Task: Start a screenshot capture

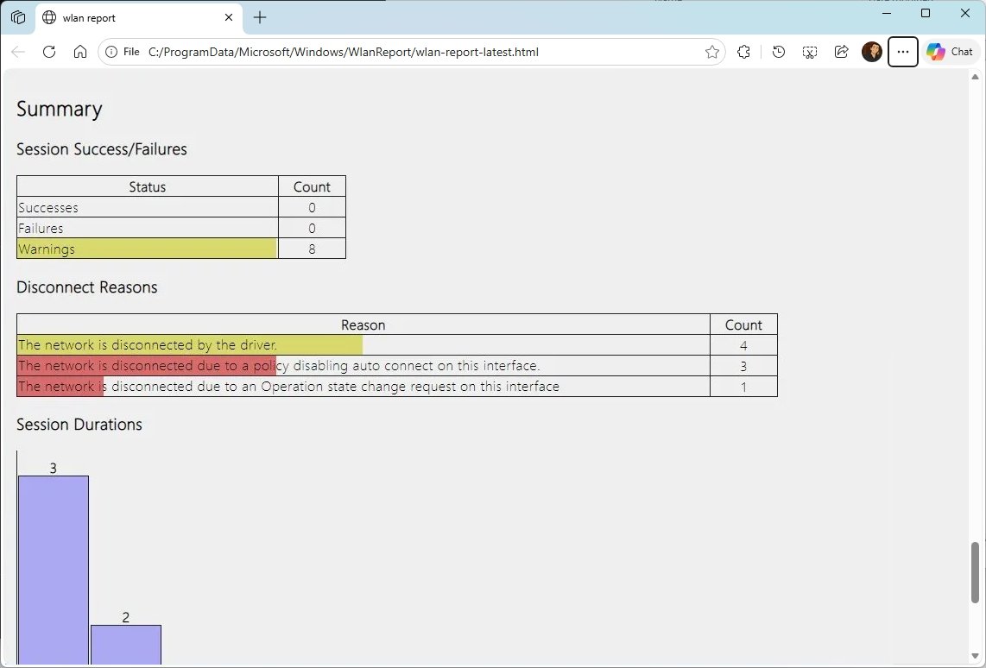Action: pyautogui.click(x=810, y=52)
